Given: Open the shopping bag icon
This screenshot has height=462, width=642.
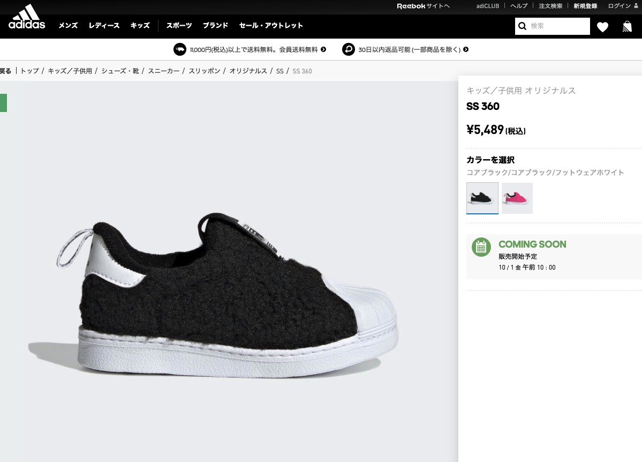Looking at the screenshot, I should (626, 26).
